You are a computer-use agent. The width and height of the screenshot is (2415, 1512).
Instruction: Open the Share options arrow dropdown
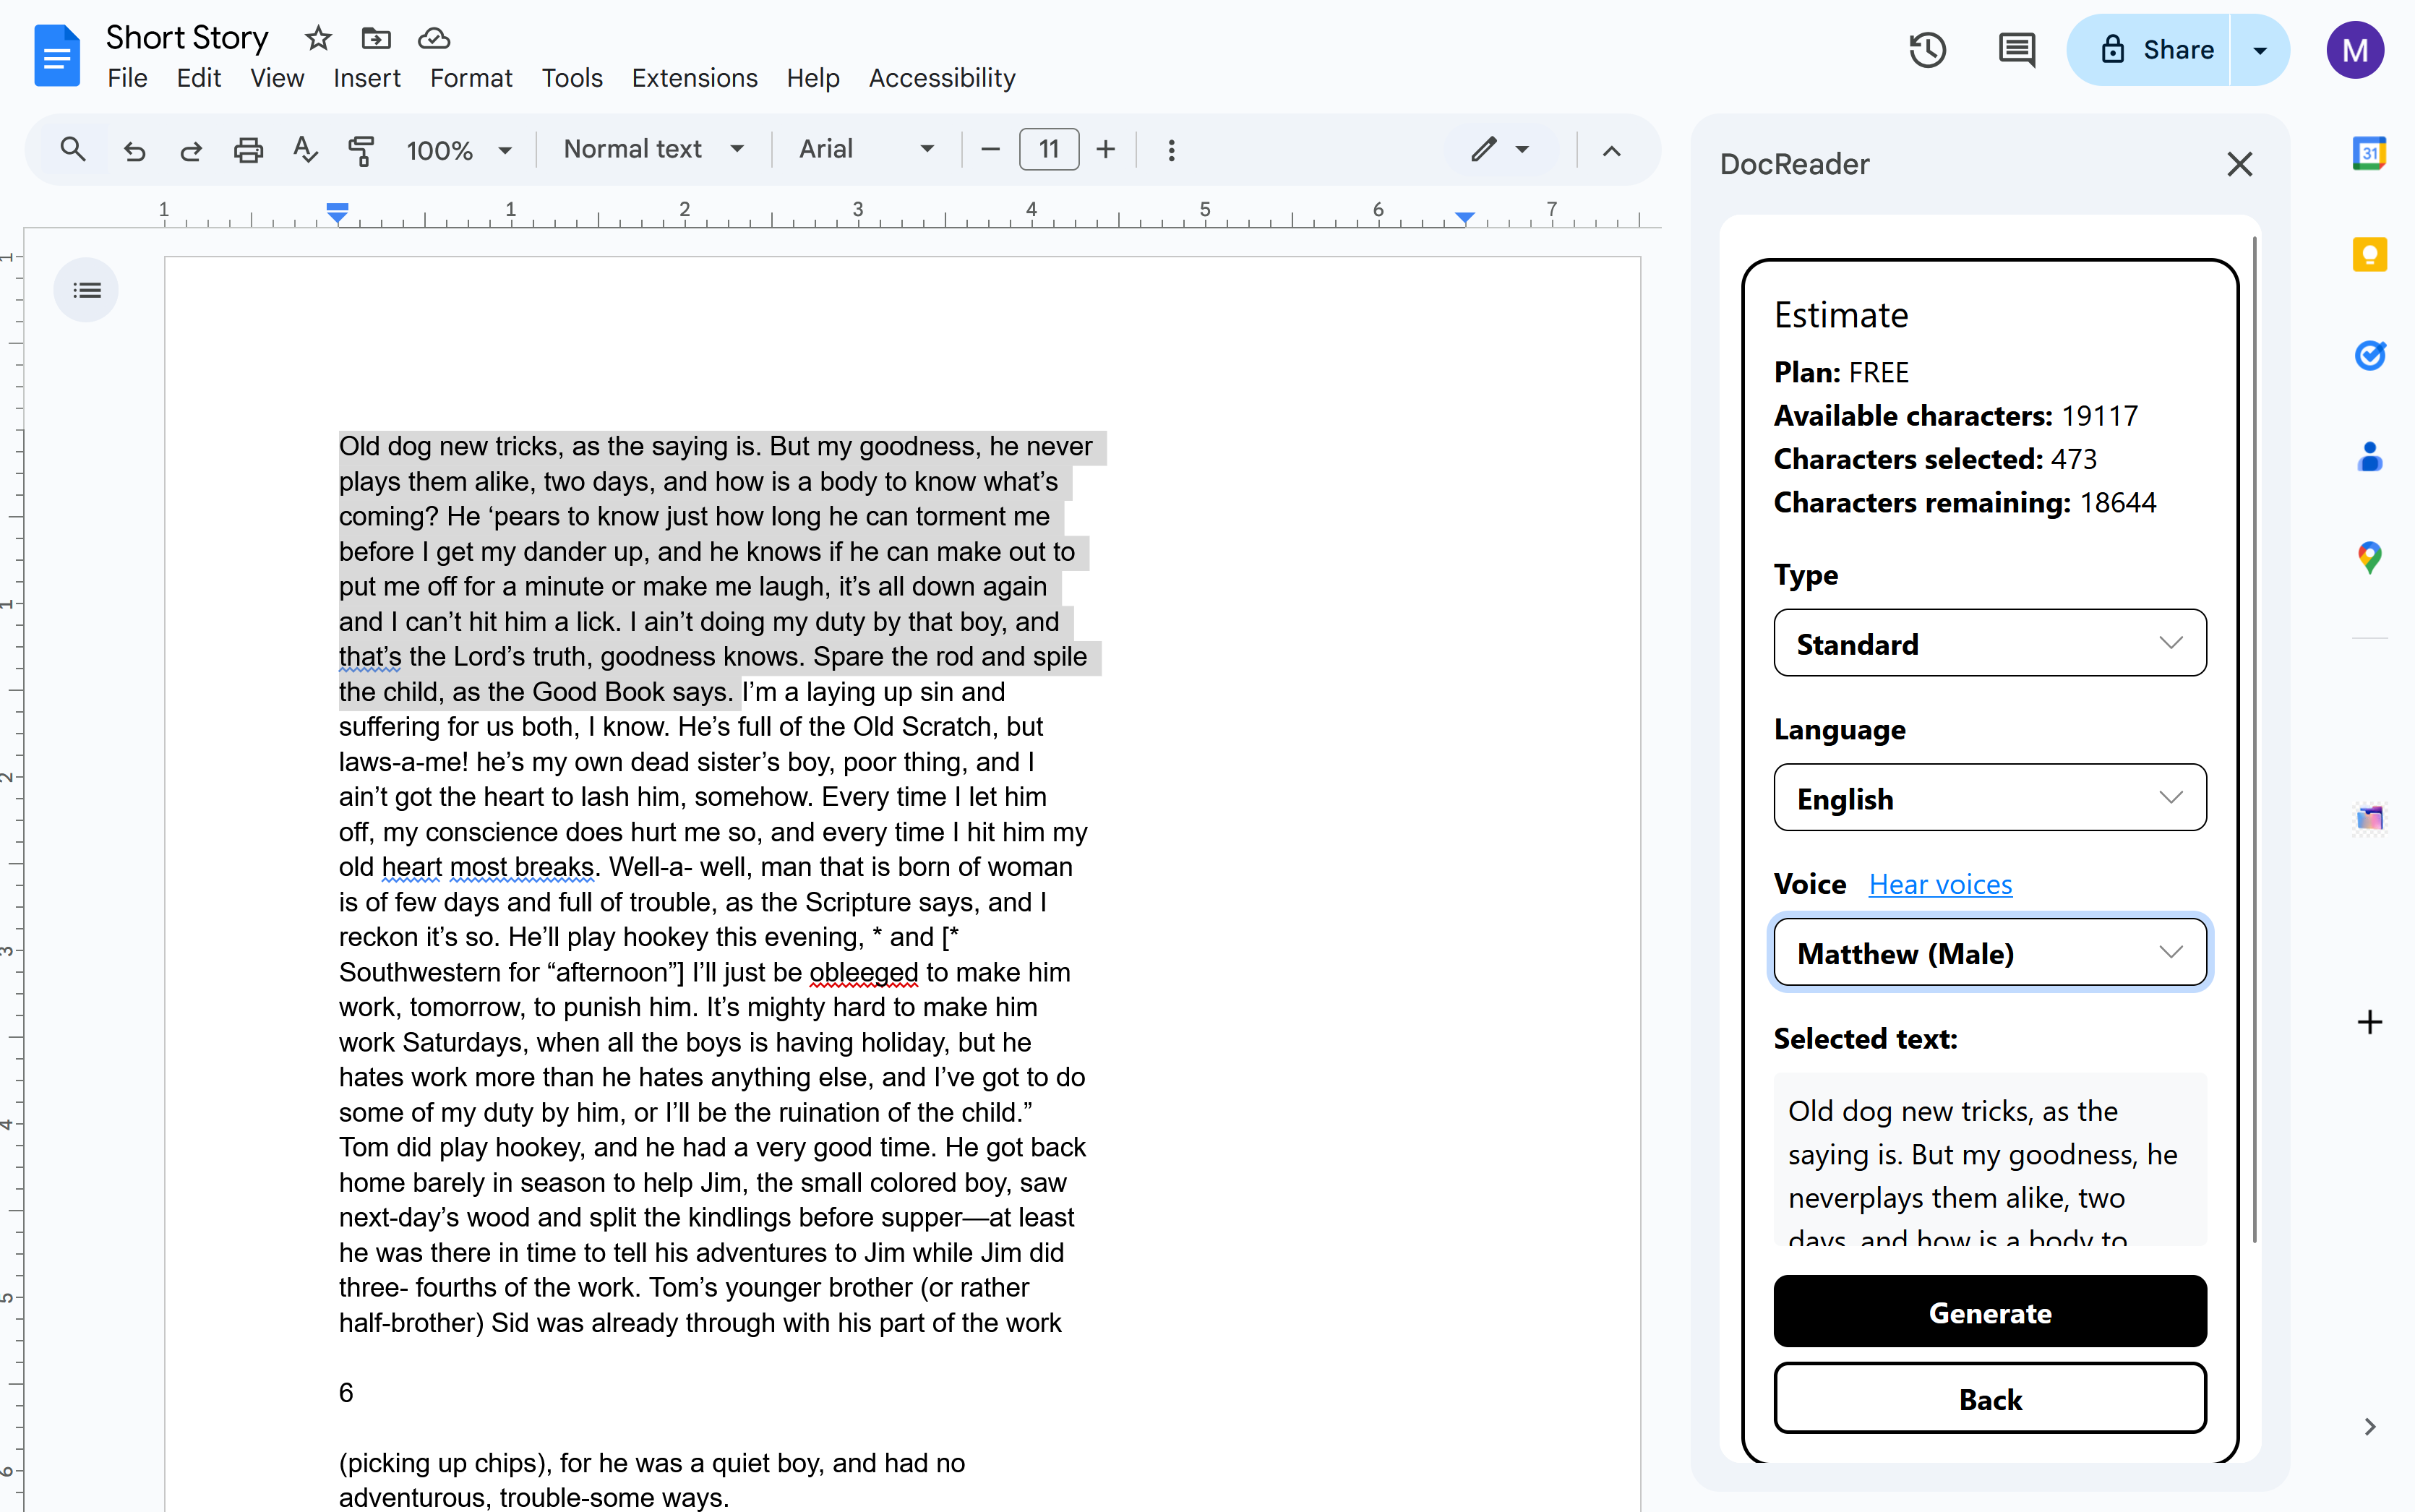(2259, 50)
